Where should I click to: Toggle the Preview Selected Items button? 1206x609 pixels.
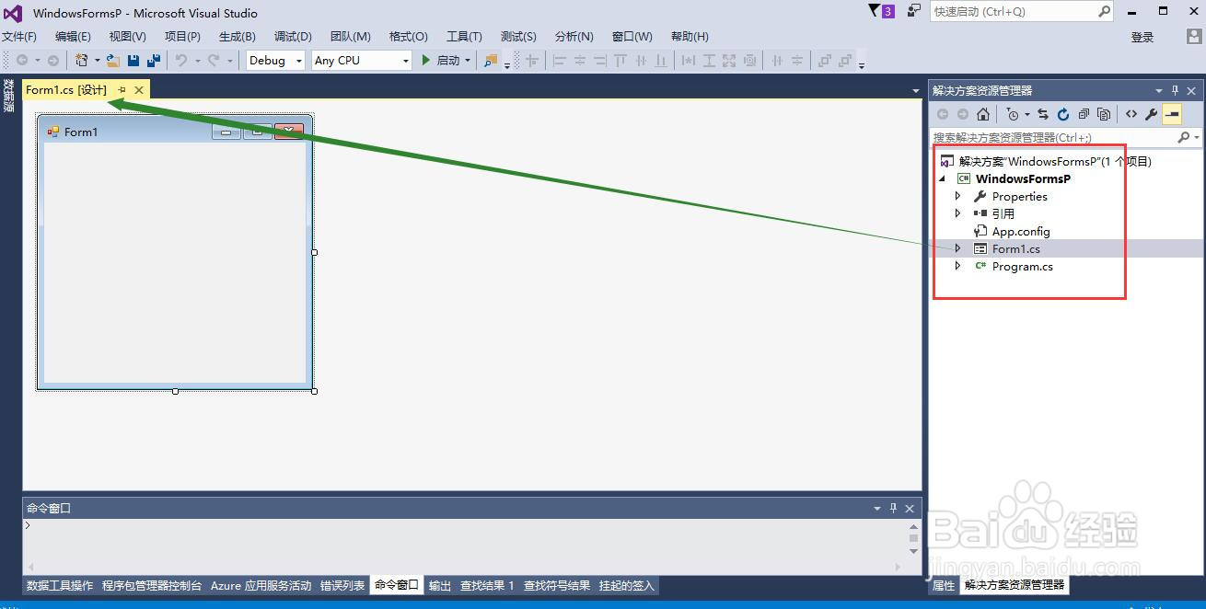[x=1172, y=114]
